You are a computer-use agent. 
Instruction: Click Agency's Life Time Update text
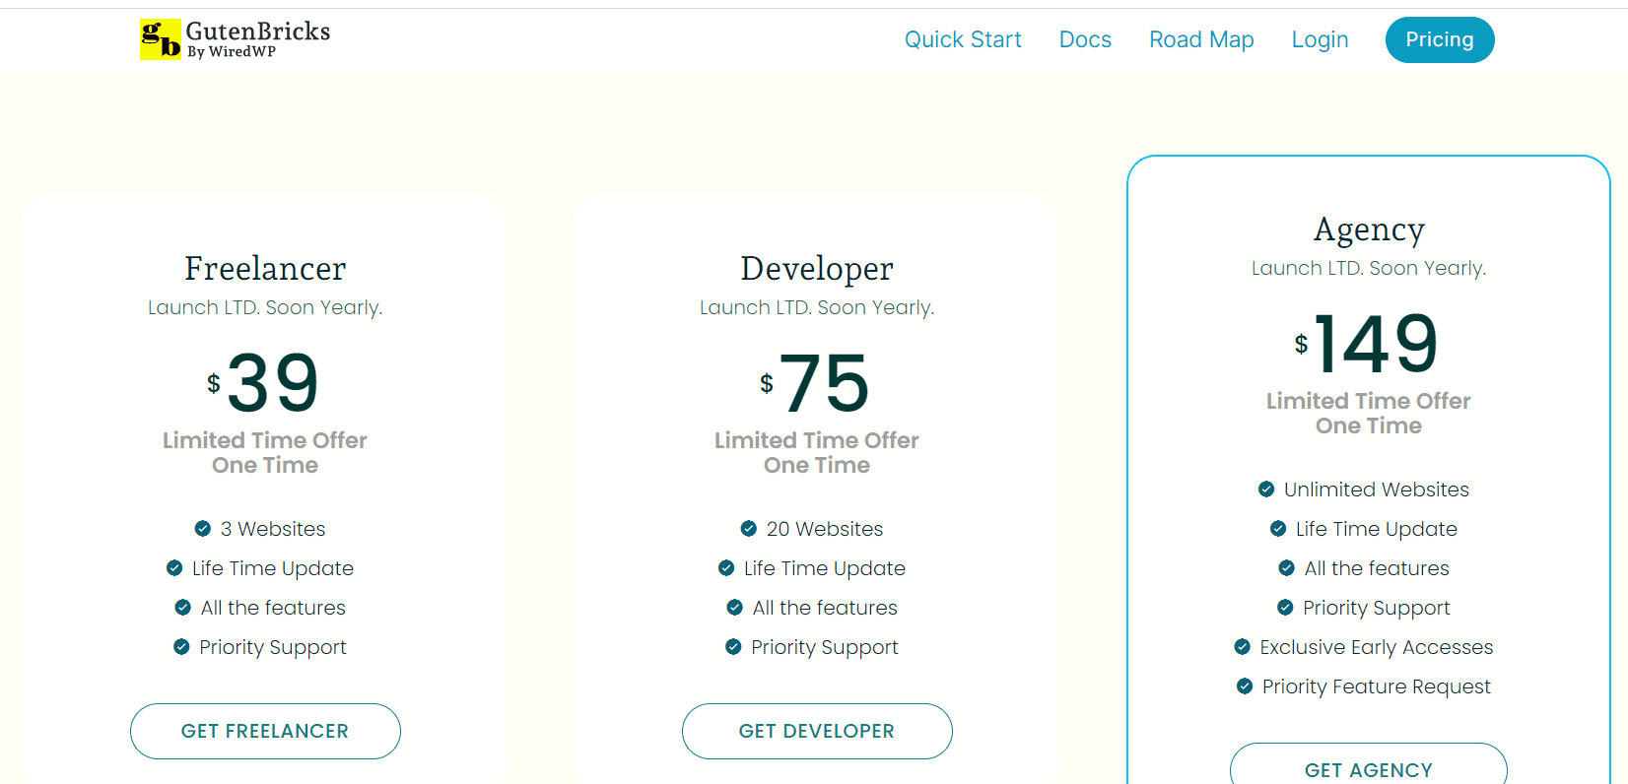pyautogui.click(x=1377, y=529)
